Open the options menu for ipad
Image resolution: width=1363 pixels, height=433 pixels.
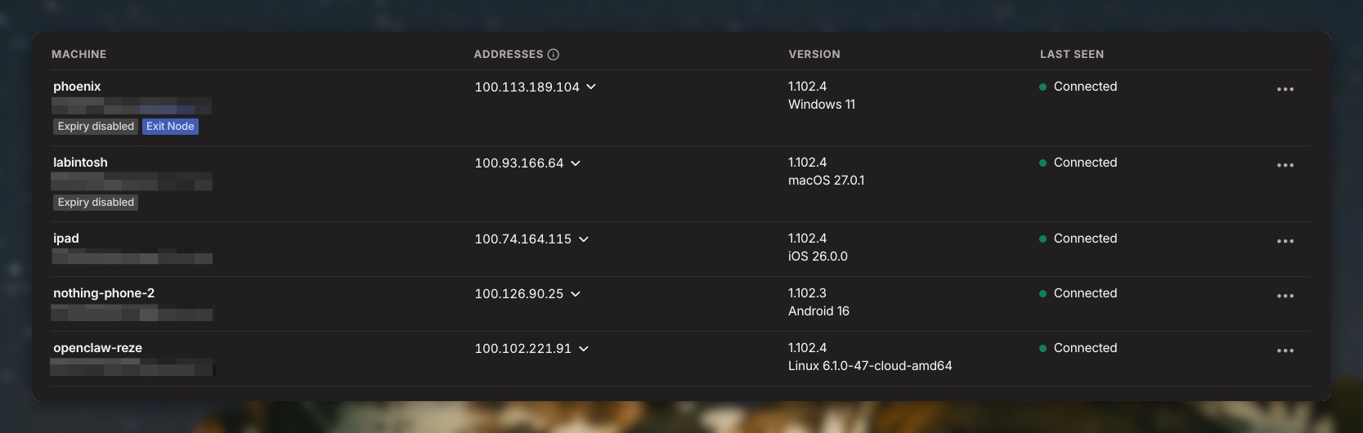coord(1285,241)
